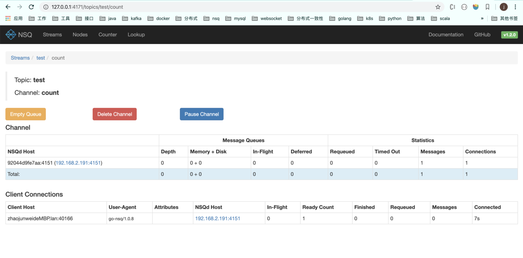Click the NSQ logo in the navbar
This screenshot has height=258, width=523.
click(x=19, y=35)
